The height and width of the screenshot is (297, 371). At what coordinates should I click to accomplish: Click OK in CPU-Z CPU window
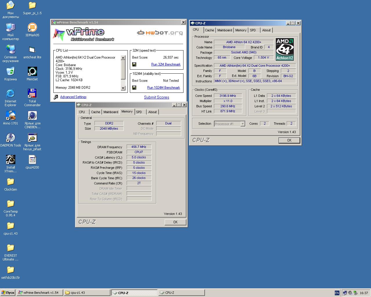(x=289, y=140)
